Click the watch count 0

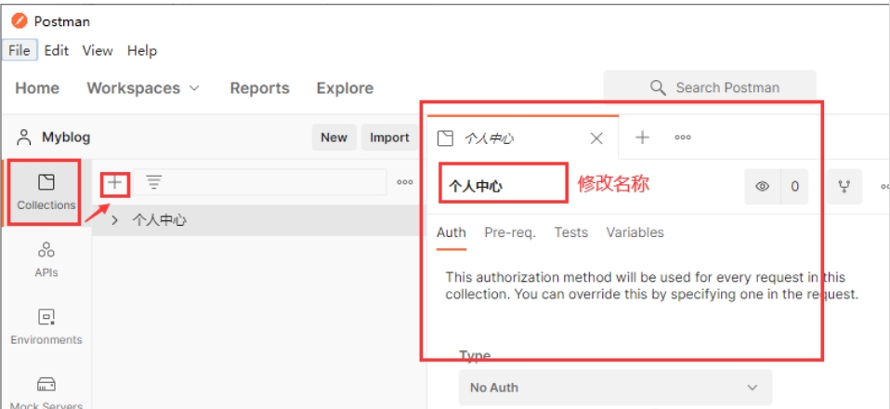(794, 186)
